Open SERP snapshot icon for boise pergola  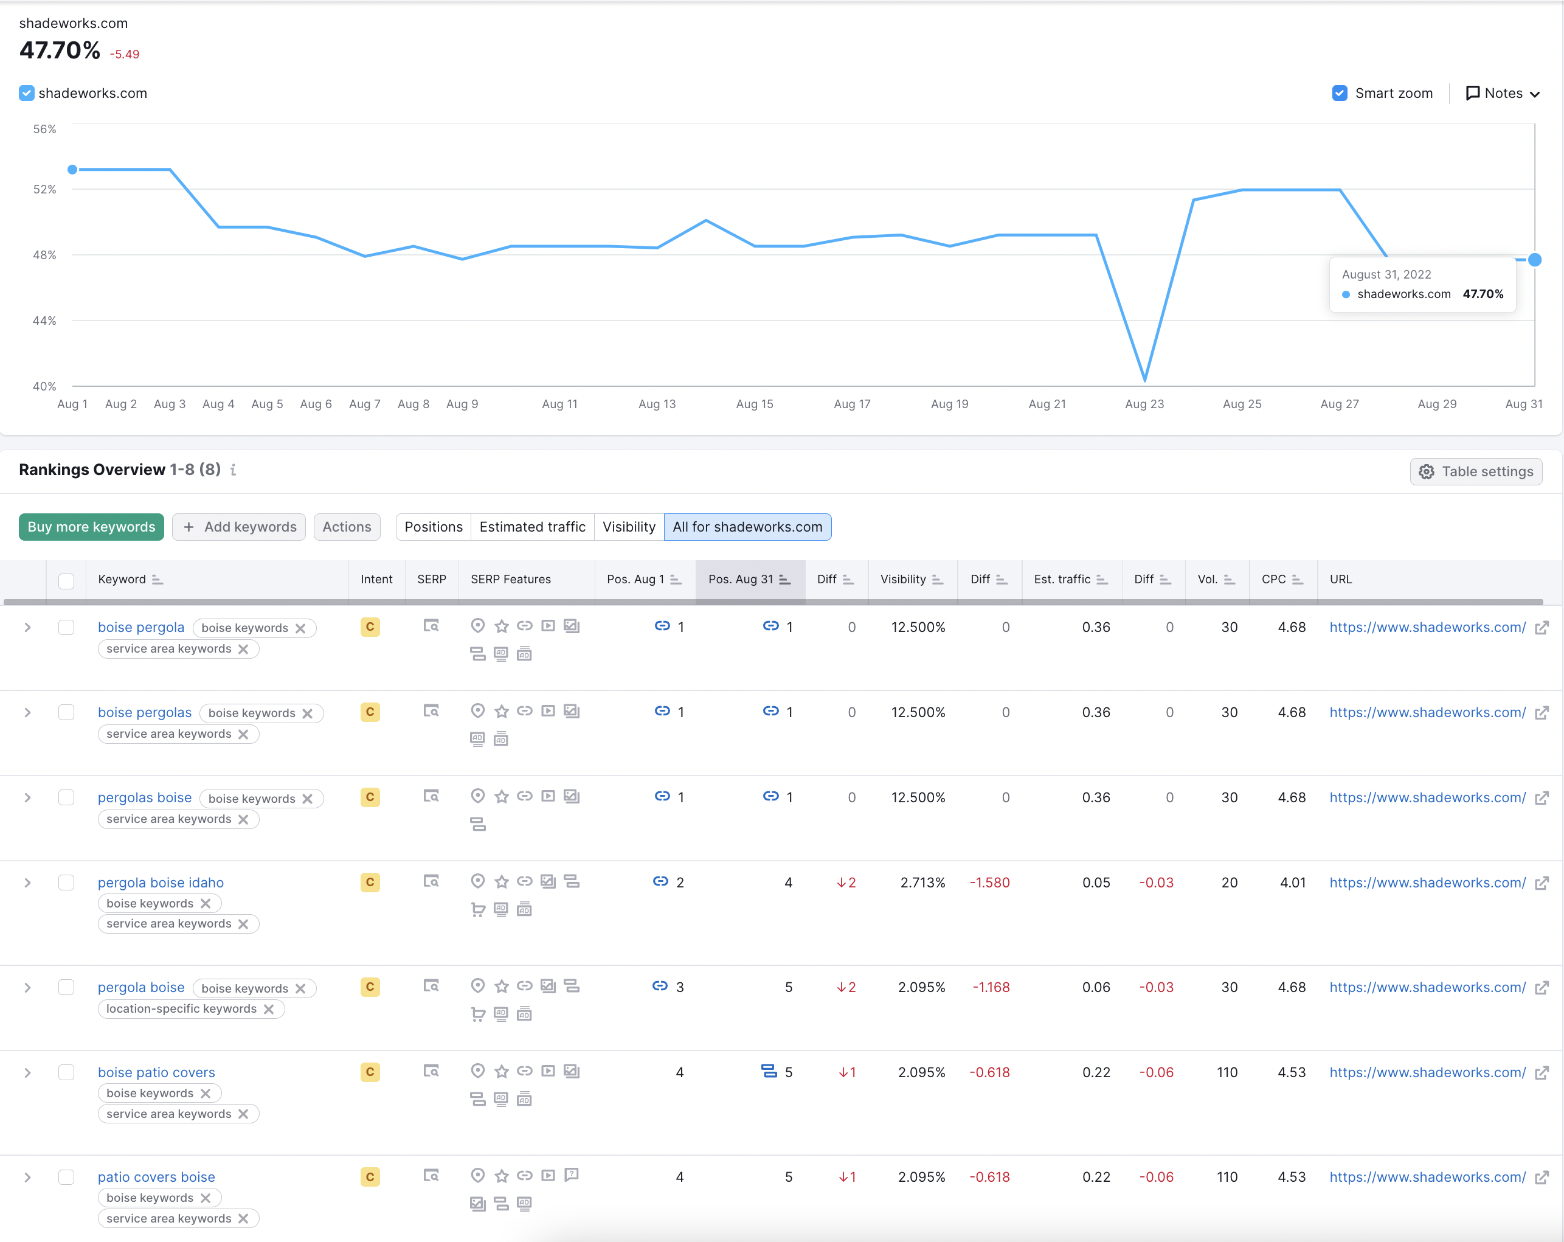point(431,626)
